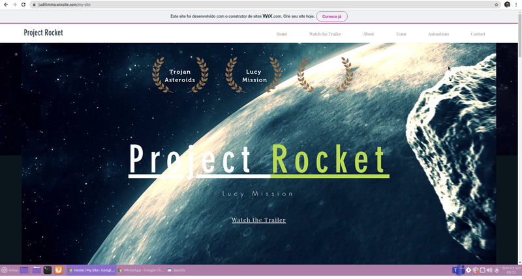522x279 pixels.
Task: Launch the terminal from taskbar
Action: pos(48,270)
